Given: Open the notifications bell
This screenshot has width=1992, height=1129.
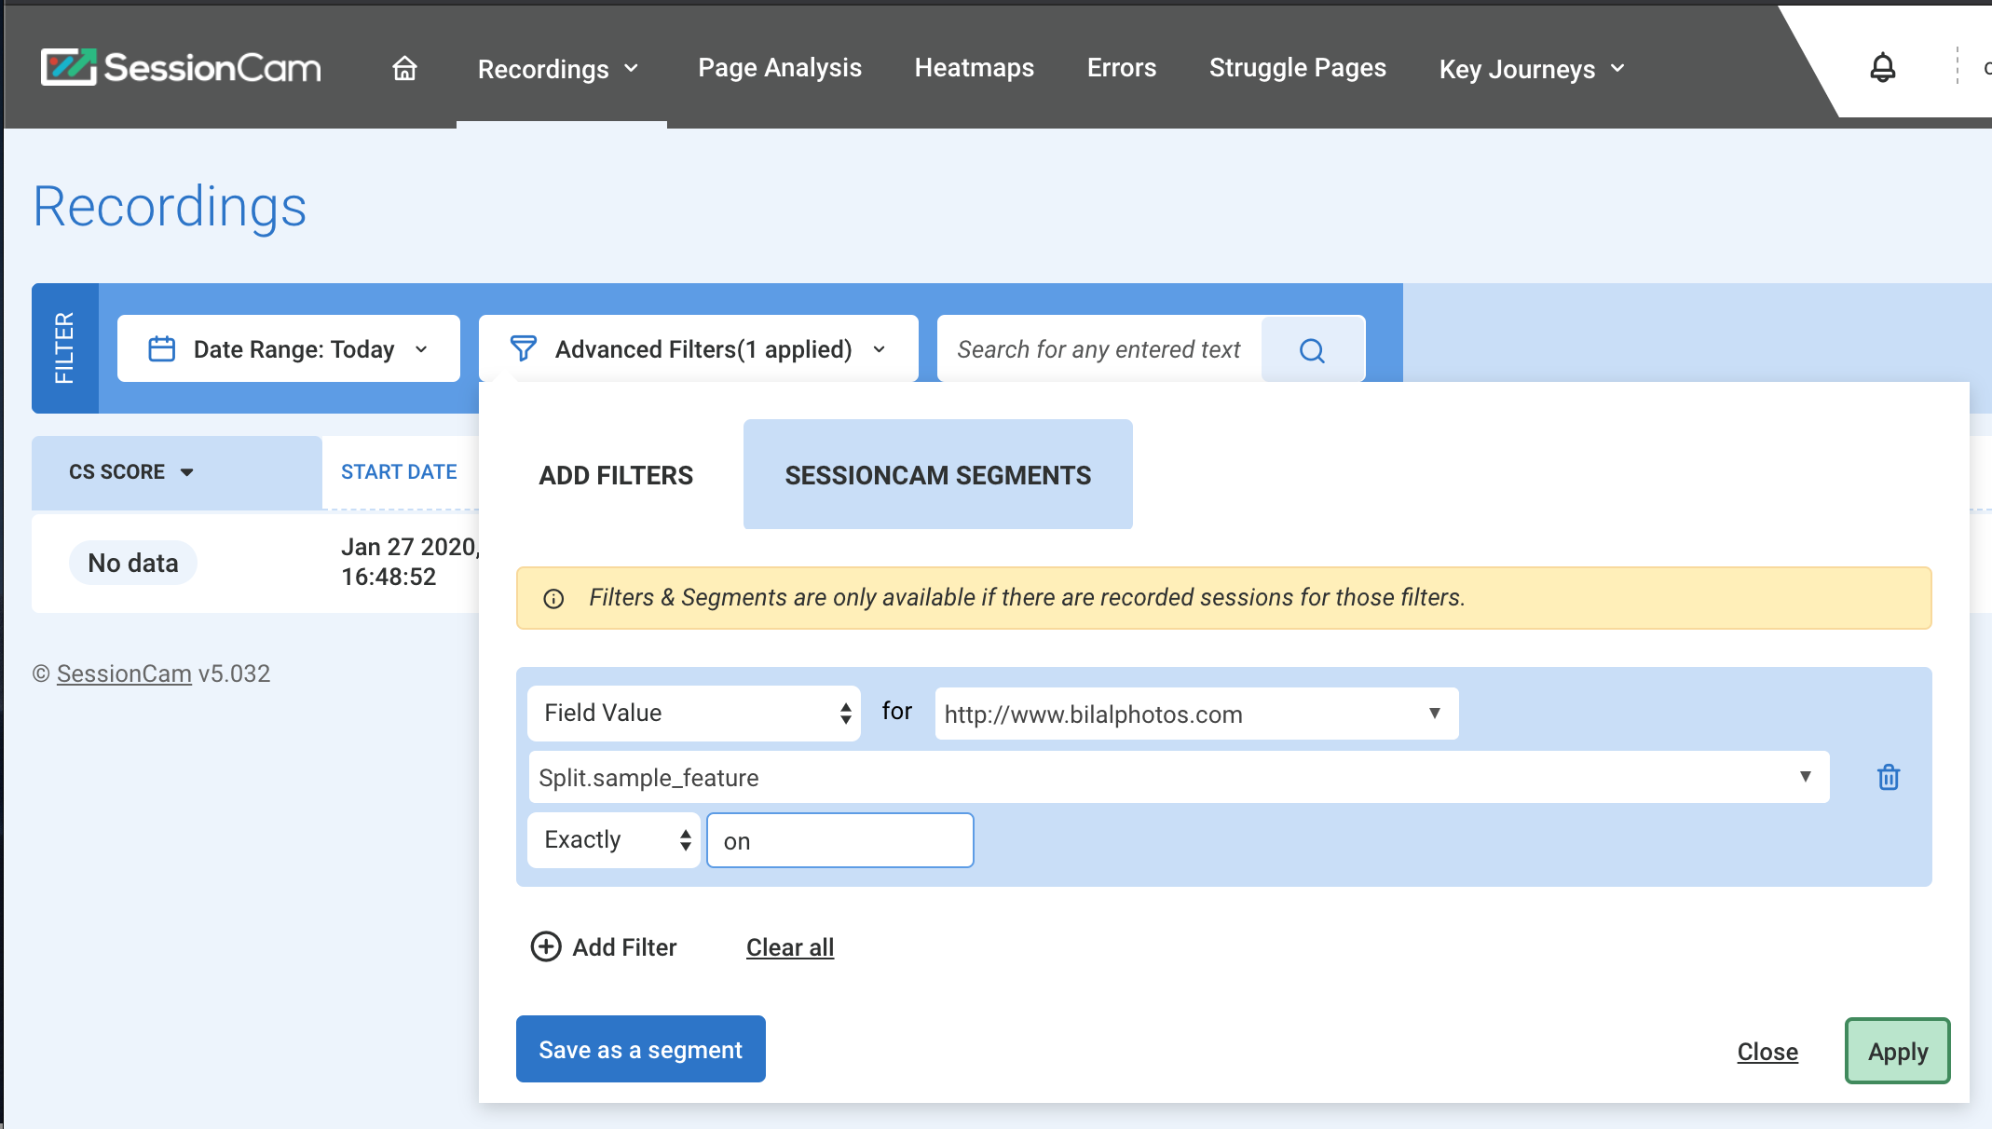Looking at the screenshot, I should coord(1882,67).
